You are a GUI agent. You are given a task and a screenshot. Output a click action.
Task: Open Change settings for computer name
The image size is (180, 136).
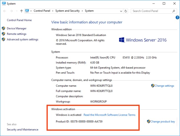(x=164, y=86)
